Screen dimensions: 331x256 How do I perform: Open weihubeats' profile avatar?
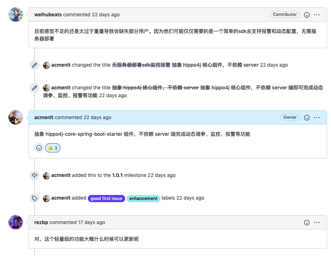point(15,15)
